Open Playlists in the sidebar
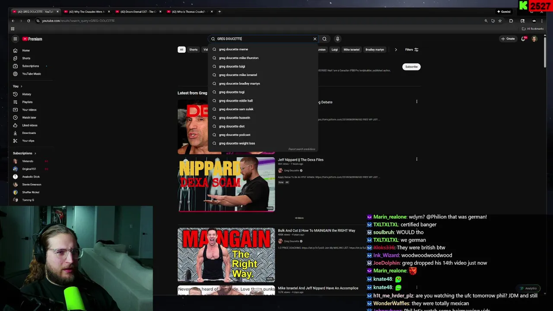Screen dimensions: 553x311 (x=27, y=102)
